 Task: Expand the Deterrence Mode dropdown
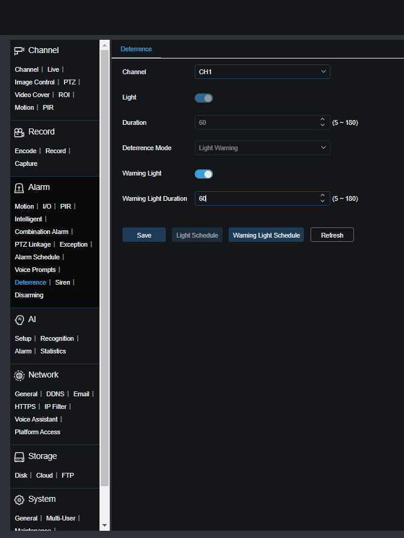point(262,148)
